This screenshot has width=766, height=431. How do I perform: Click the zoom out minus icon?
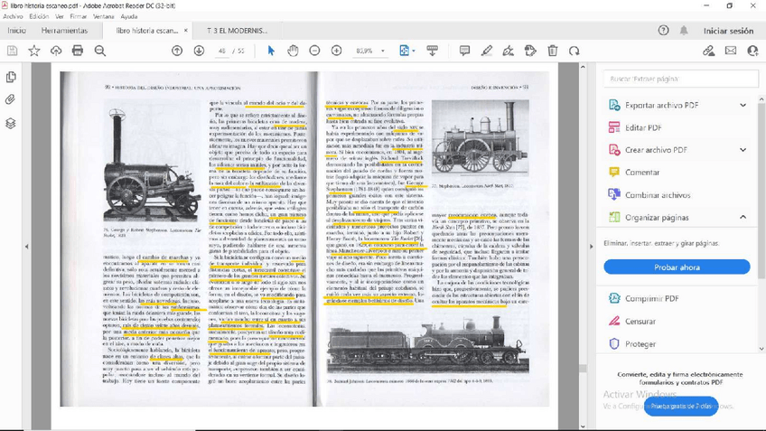(314, 51)
